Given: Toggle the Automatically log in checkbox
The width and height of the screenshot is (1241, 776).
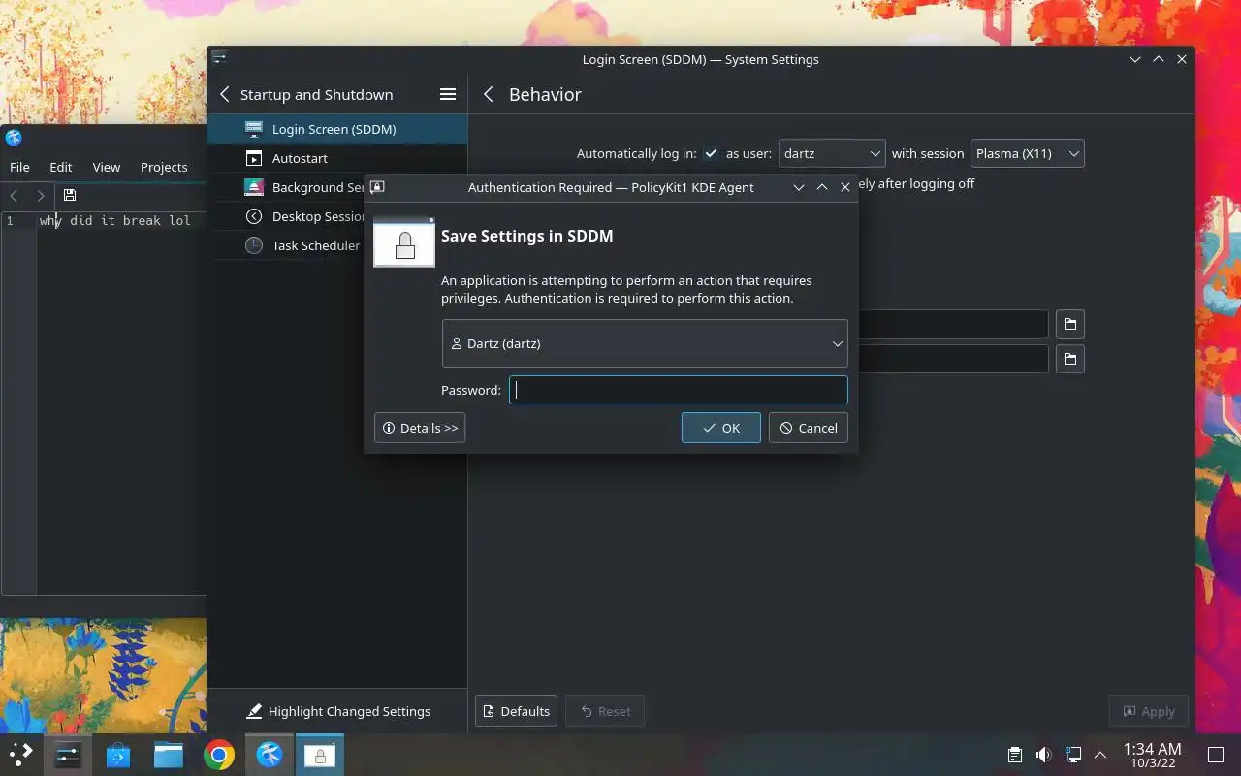Looking at the screenshot, I should (711, 153).
